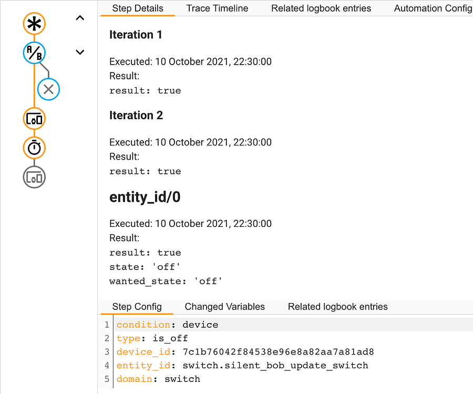The image size is (473, 394).
Task: Collapse the trace graph with the up chevron
Action: [80, 17]
